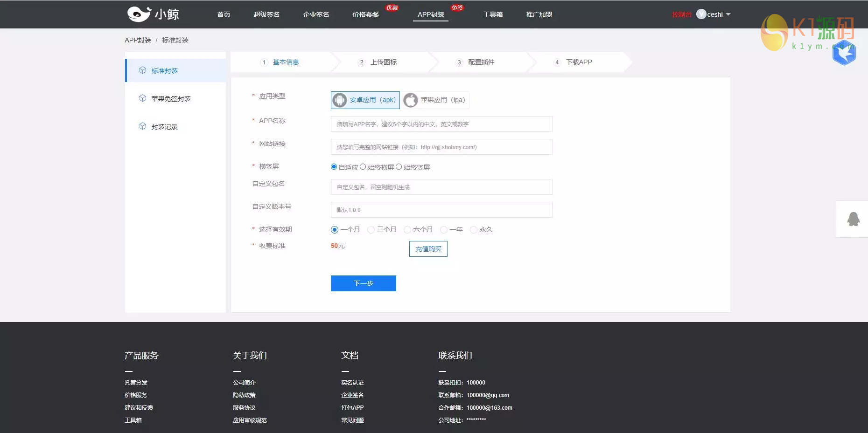The width and height of the screenshot is (868, 433).
Task: Select the Apple application (ipa) type icon
Action: point(410,100)
